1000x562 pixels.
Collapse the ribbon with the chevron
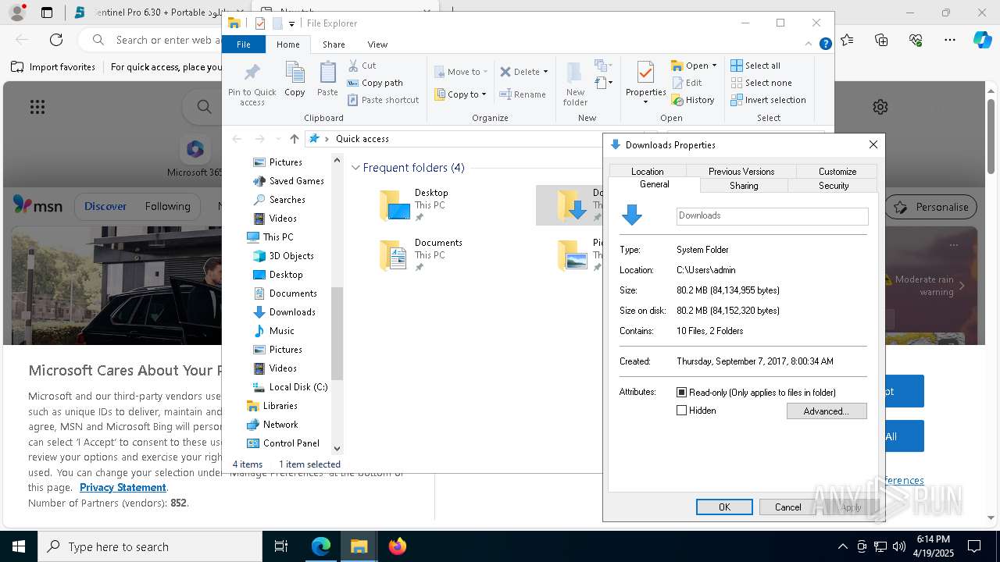[x=809, y=44]
